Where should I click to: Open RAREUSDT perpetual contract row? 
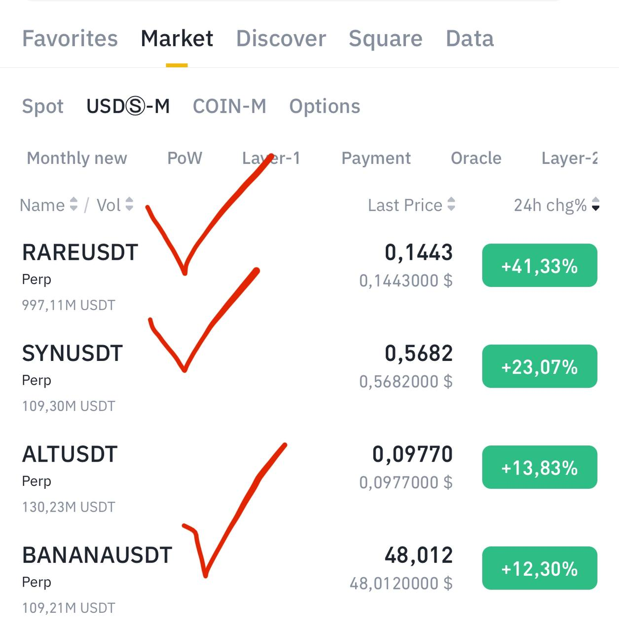[80, 253]
